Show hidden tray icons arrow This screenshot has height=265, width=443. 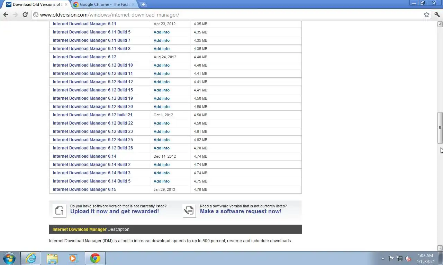point(383,258)
